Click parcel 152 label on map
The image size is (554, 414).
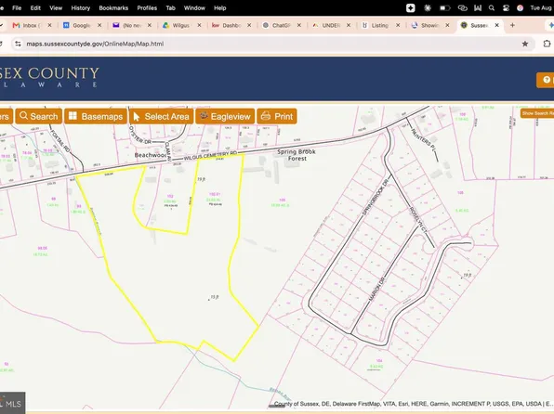170,196
